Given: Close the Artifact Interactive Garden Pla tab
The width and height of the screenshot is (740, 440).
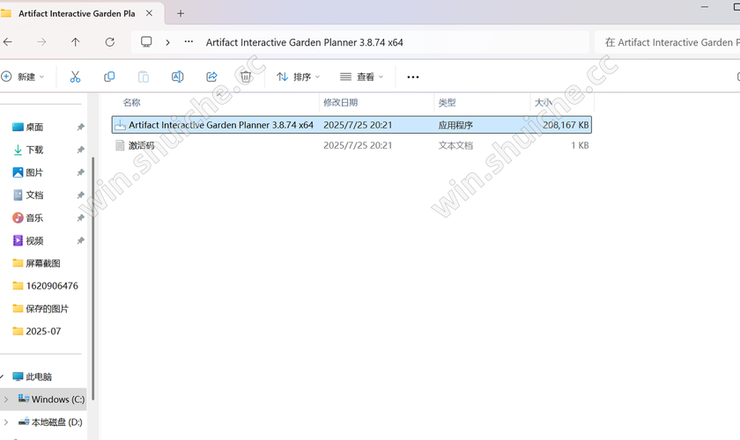Looking at the screenshot, I should 149,13.
